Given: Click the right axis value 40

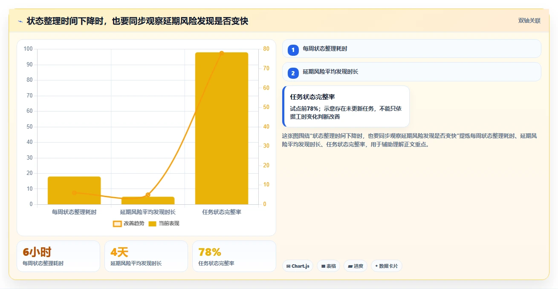Looking at the screenshot, I should [266, 127].
